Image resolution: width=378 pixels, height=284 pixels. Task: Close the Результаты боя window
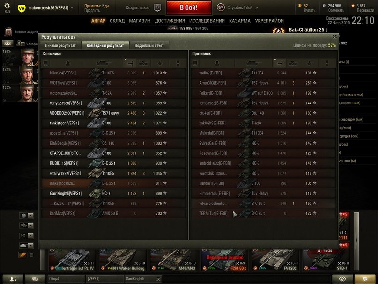[334, 36]
